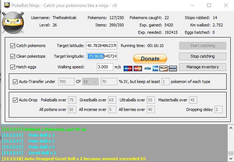Click the VISA card icon
The height and width of the screenshot is (162, 234).
147,68
